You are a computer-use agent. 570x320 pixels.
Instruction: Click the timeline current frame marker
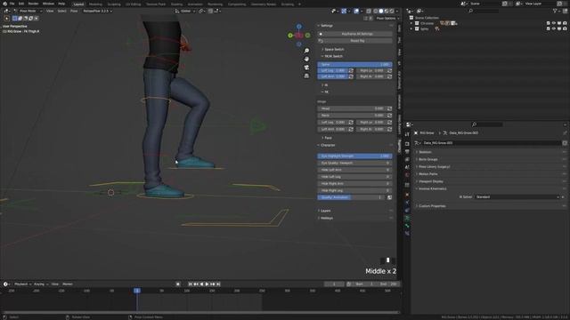(x=136, y=291)
